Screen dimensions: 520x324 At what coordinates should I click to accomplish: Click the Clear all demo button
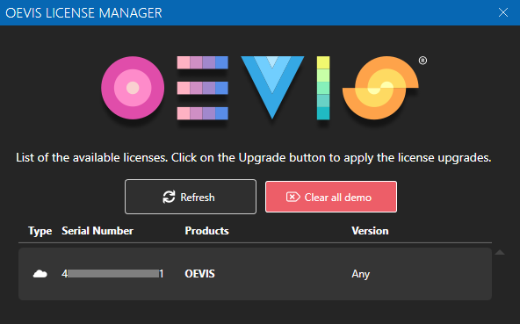point(331,197)
